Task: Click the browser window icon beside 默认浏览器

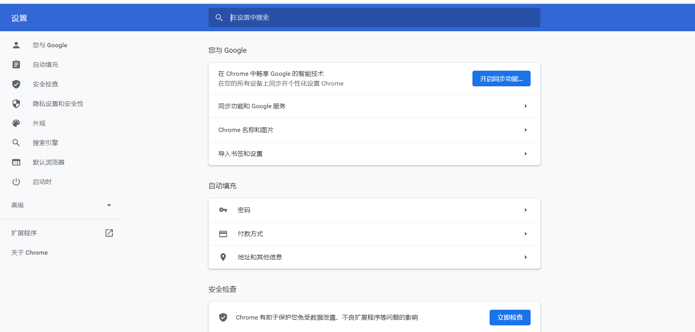Action: [16, 162]
